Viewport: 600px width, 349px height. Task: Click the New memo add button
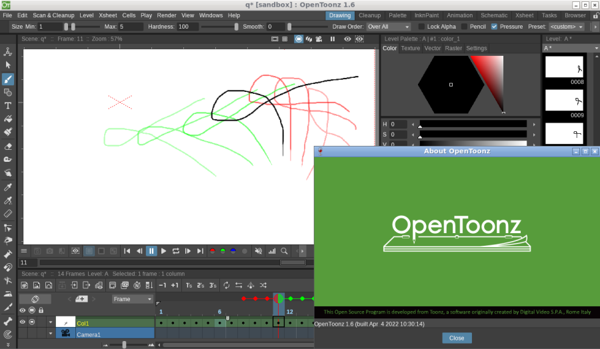coord(81,299)
